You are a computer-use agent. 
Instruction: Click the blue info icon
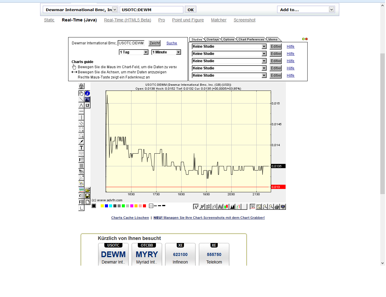[x=87, y=93]
